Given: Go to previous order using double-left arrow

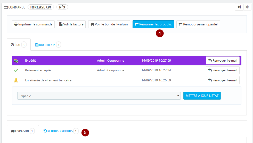Looking at the screenshot, I should 239,7.
